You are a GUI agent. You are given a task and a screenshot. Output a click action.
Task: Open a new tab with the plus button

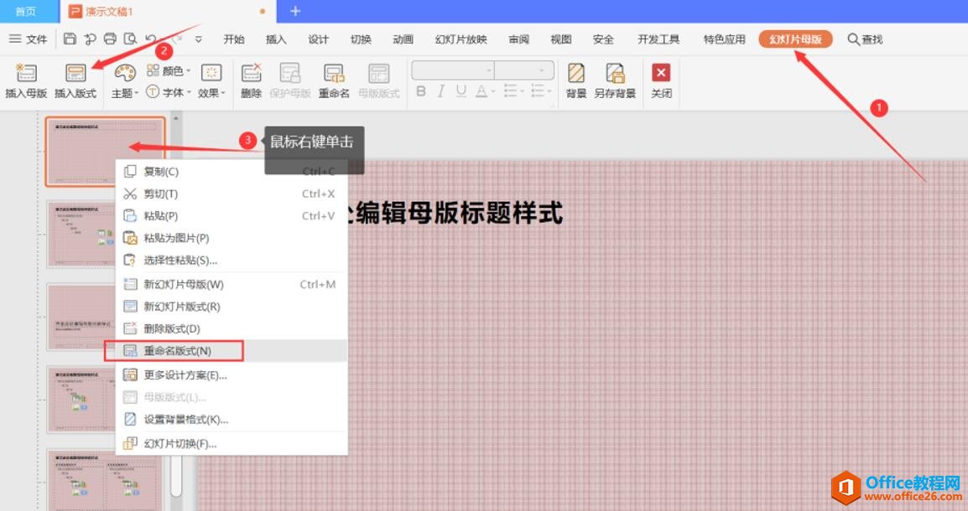click(295, 11)
